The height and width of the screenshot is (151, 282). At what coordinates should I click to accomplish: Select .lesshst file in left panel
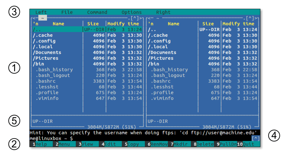[87, 87]
